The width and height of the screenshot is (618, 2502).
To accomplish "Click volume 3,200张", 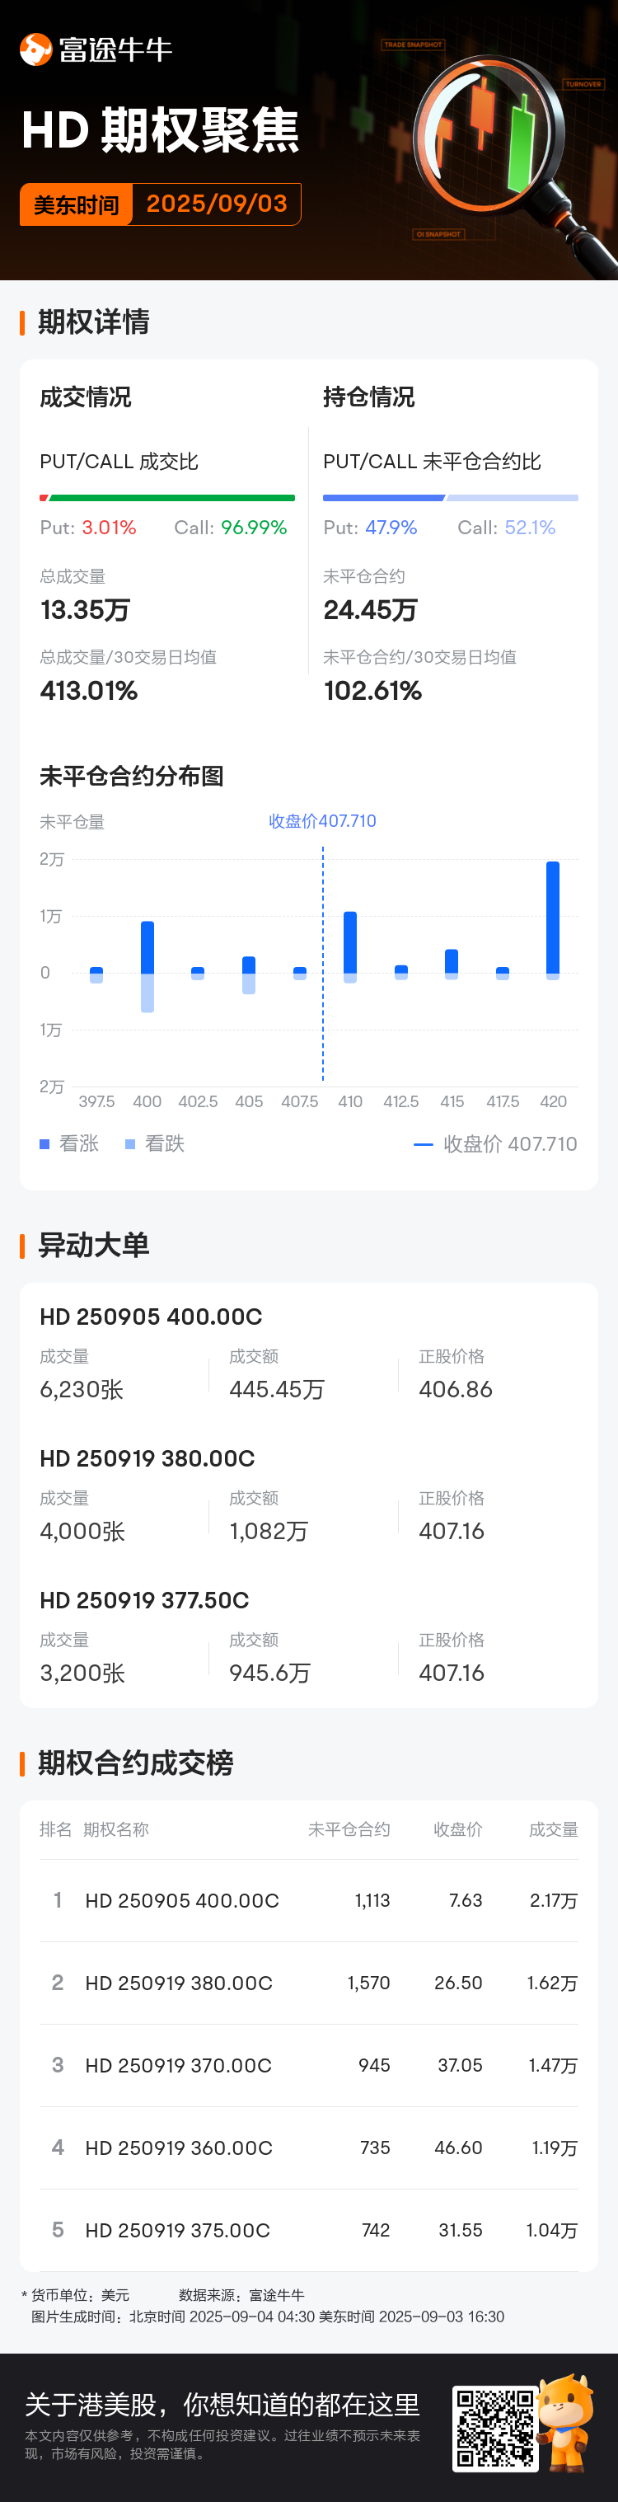I will point(82,1673).
